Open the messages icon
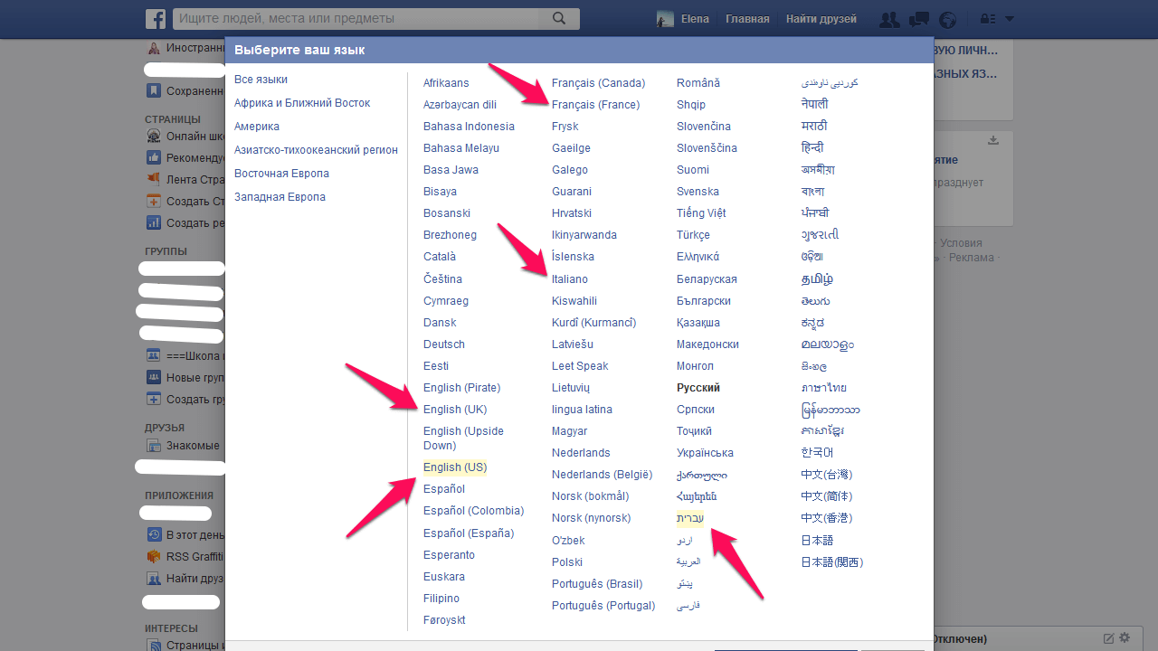This screenshot has width=1158, height=651. (x=918, y=19)
